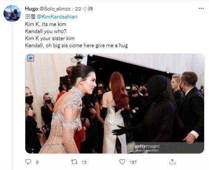Click the retweet arrows icon
The height and width of the screenshot is (170, 209).
74,162
